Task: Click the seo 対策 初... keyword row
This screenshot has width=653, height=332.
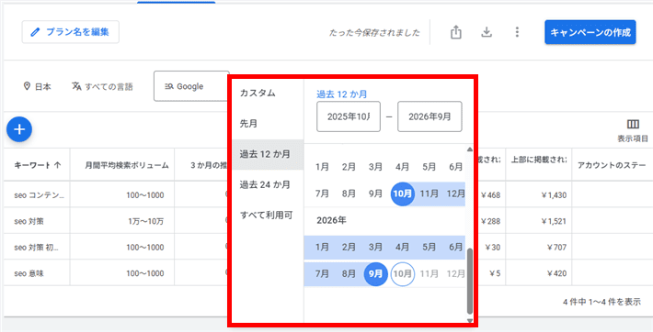Action: click(36, 248)
